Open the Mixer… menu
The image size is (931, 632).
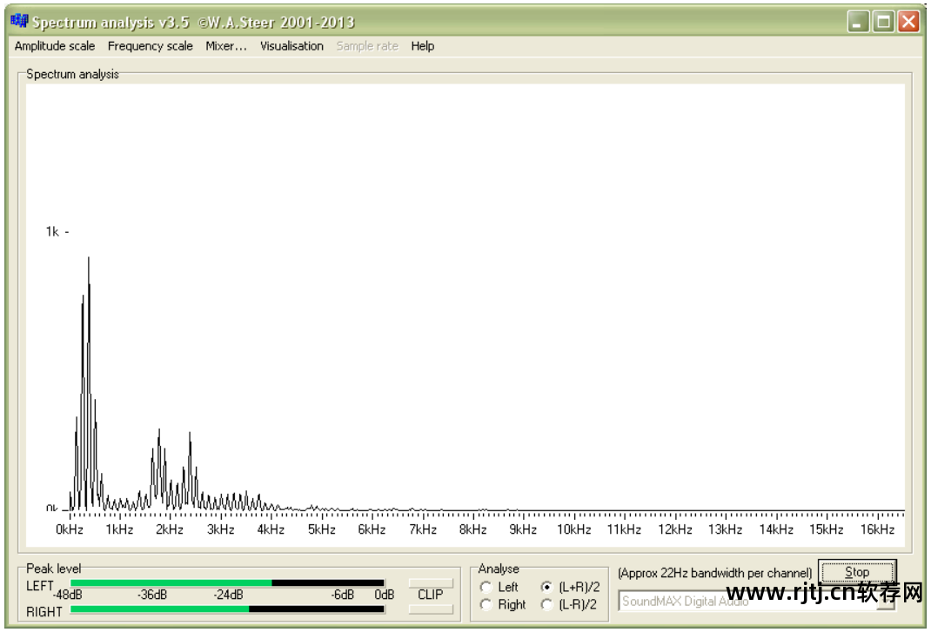pyautogui.click(x=225, y=46)
